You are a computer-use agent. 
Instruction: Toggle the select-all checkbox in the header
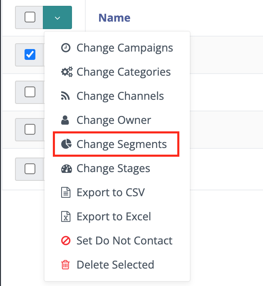pyautogui.click(x=30, y=17)
